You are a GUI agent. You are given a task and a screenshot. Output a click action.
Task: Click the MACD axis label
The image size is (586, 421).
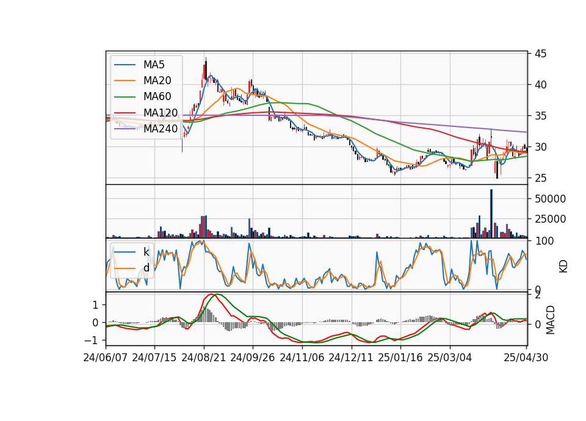click(x=550, y=320)
